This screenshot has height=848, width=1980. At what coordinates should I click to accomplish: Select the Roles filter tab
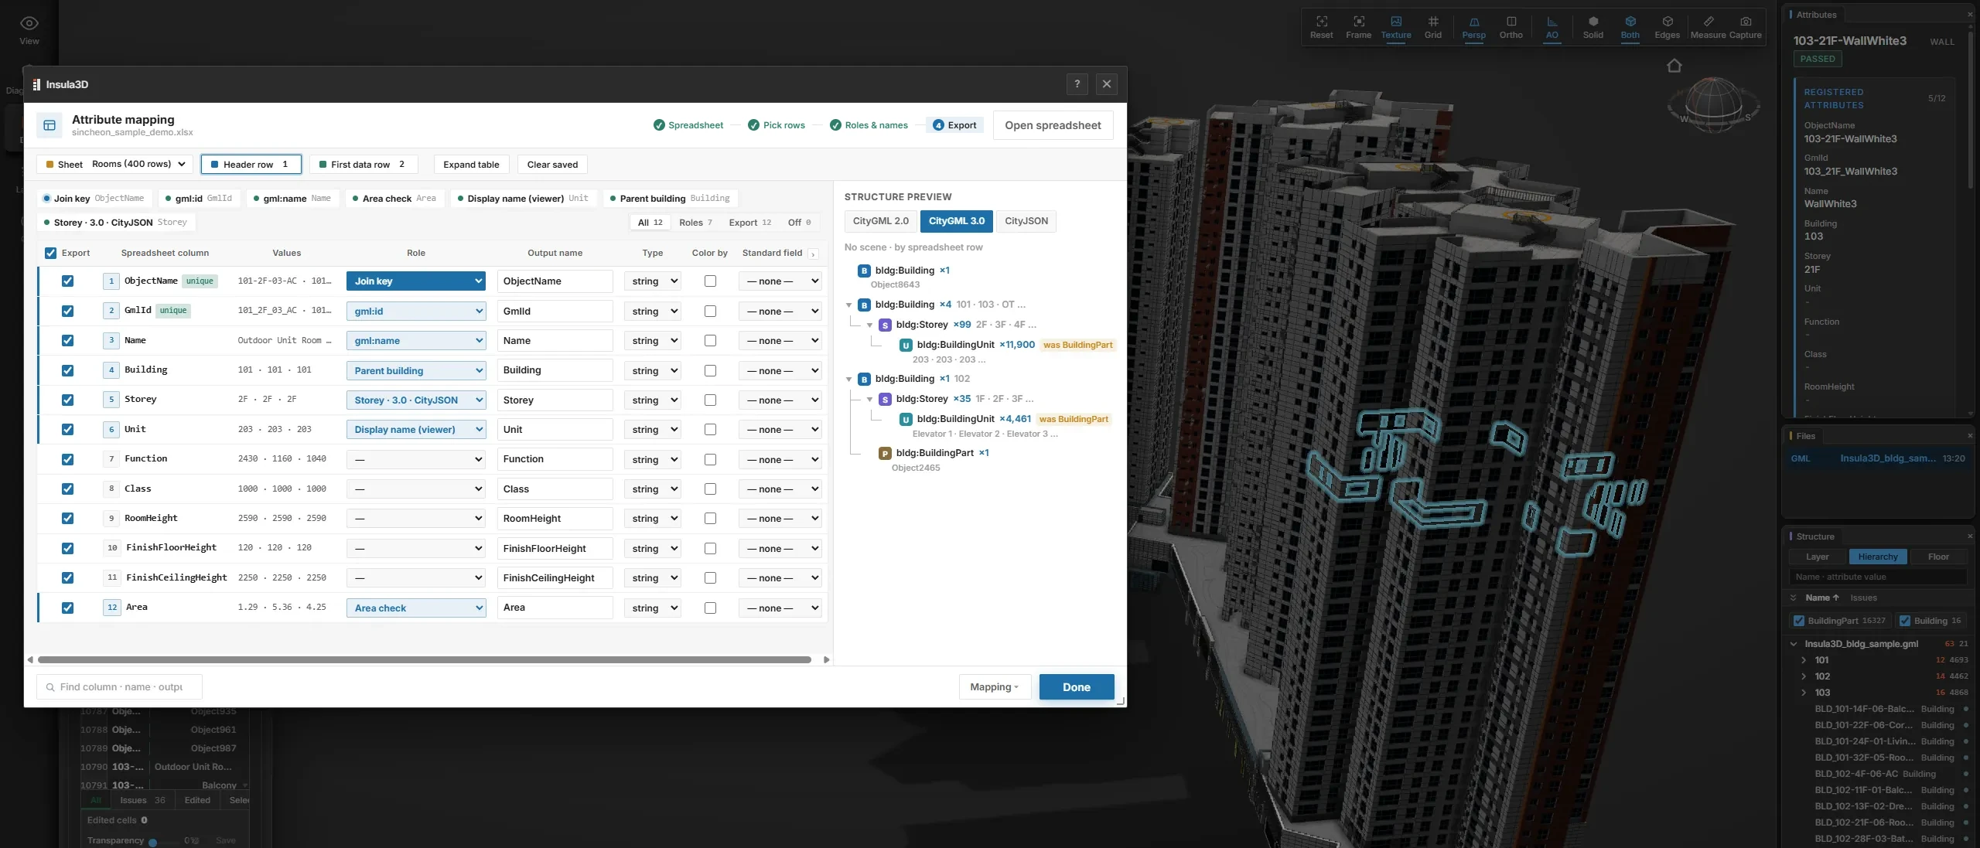coord(695,223)
